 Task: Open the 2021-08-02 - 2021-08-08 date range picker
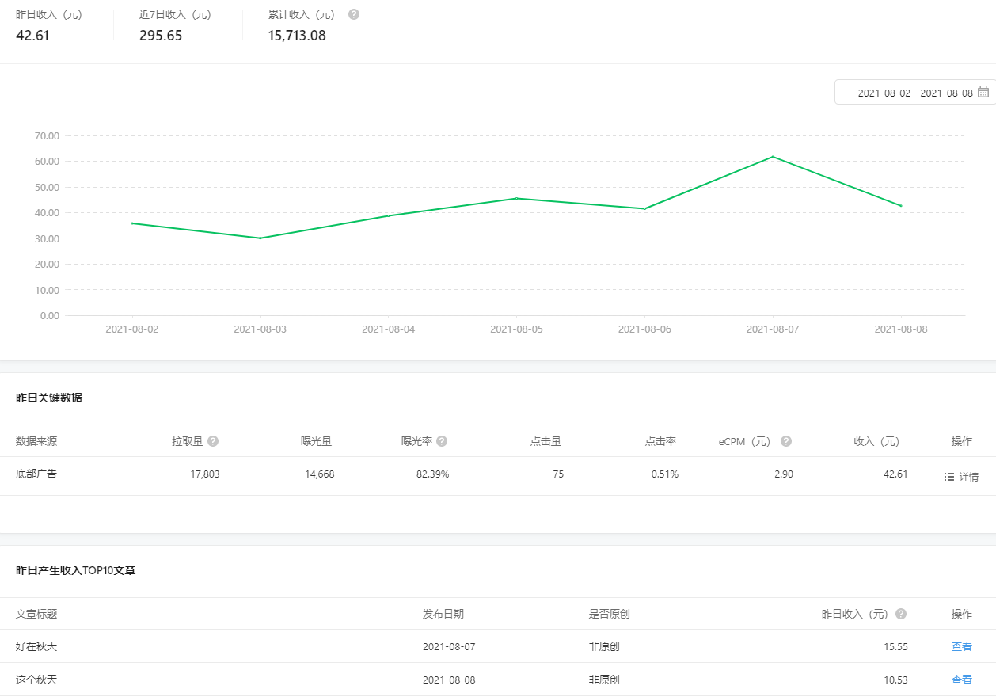pos(914,93)
